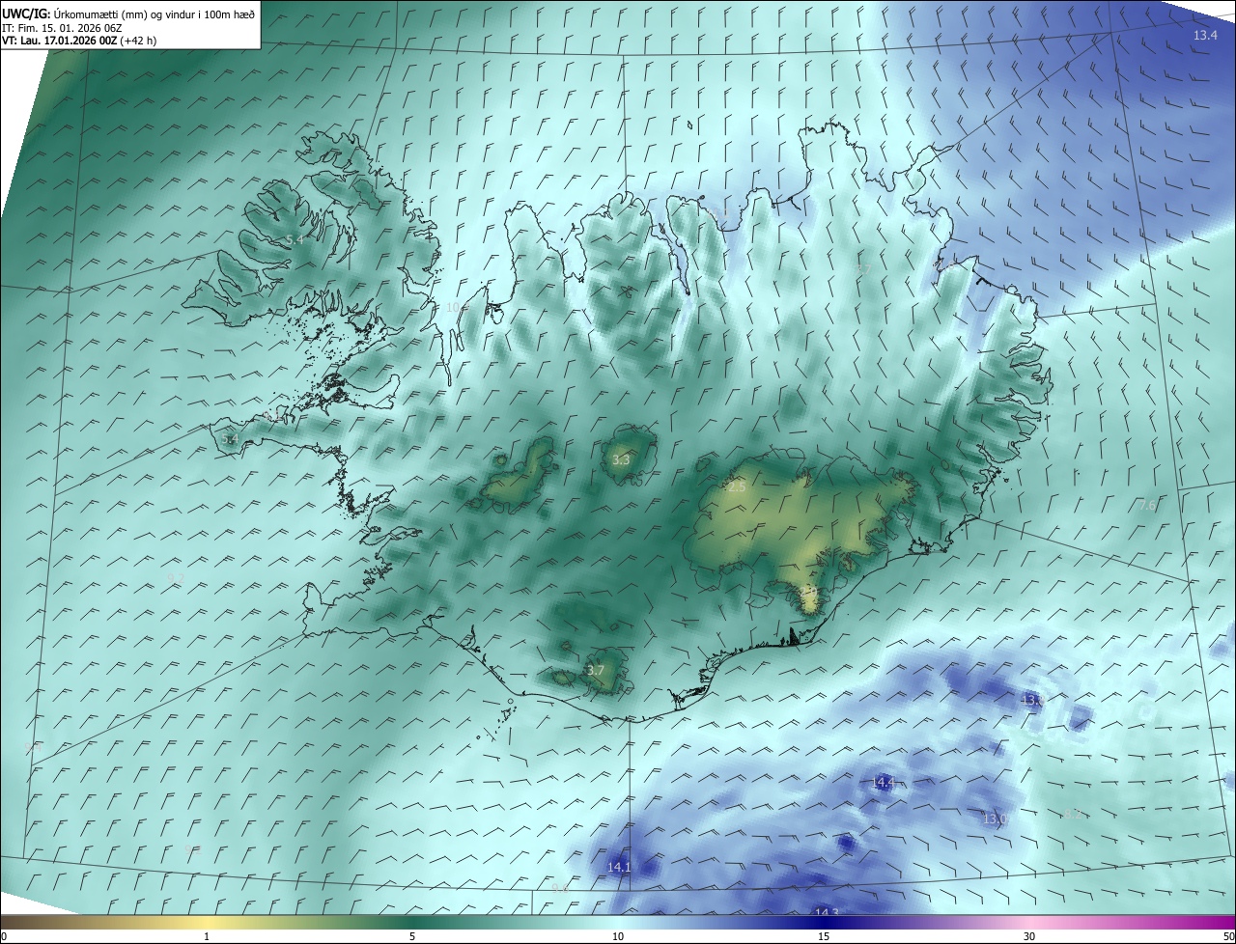Click the 14.3 value label above the colorbar

coord(827,912)
